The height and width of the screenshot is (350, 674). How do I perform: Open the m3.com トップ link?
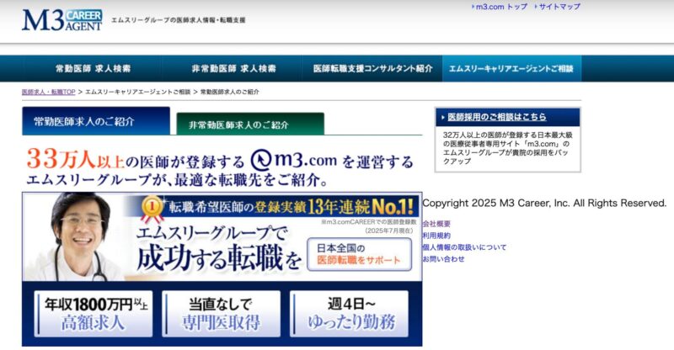click(500, 7)
